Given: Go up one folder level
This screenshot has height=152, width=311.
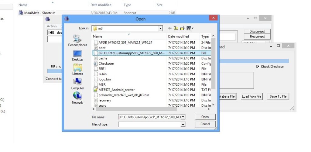Looking at the screenshot, I should [x=176, y=28].
